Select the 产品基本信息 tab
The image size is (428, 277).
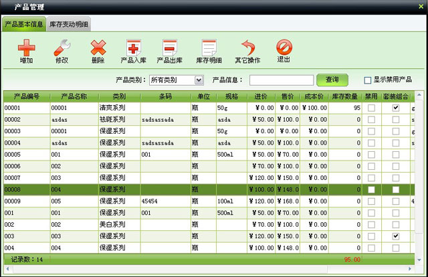pos(24,24)
